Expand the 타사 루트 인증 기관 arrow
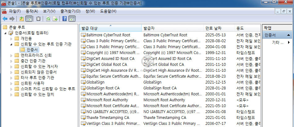Screen dimensions: 294x127 tap(11, 78)
